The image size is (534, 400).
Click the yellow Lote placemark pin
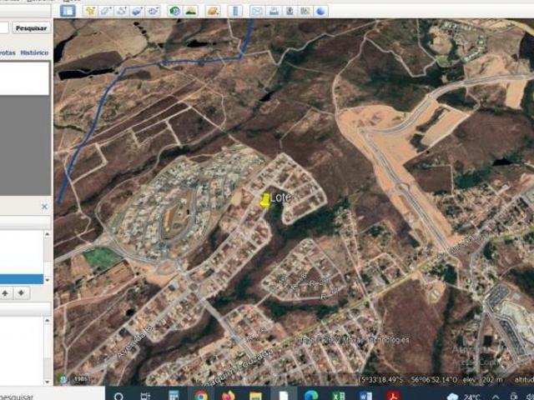(265, 200)
